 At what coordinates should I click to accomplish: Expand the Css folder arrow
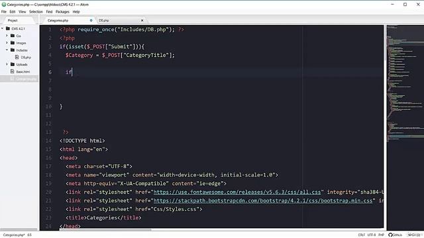click(x=7, y=36)
